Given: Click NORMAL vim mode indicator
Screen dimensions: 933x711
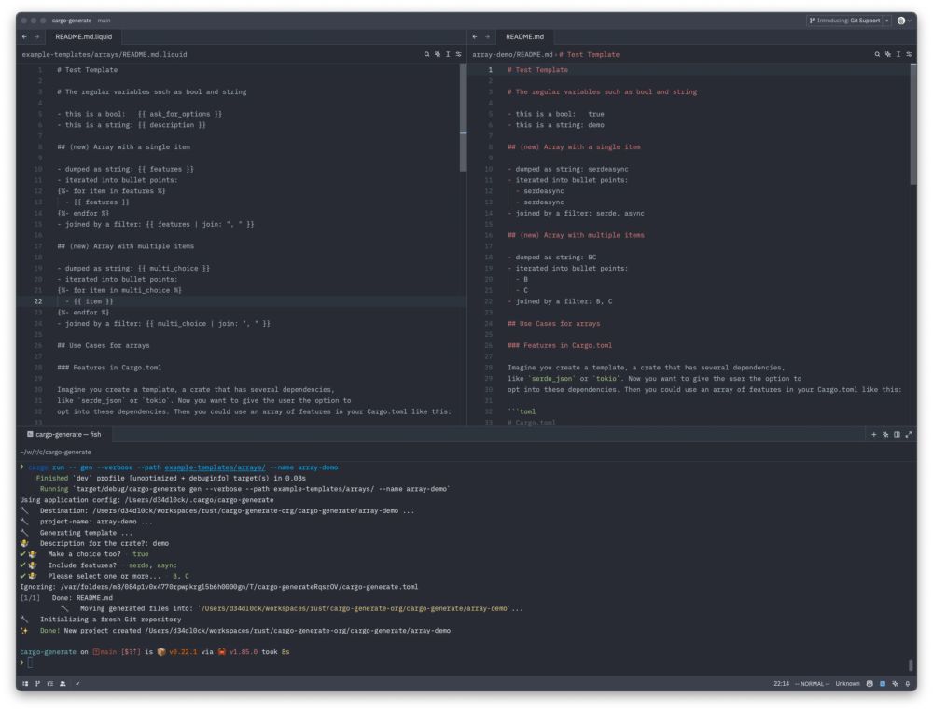Looking at the screenshot, I should pyautogui.click(x=813, y=684).
